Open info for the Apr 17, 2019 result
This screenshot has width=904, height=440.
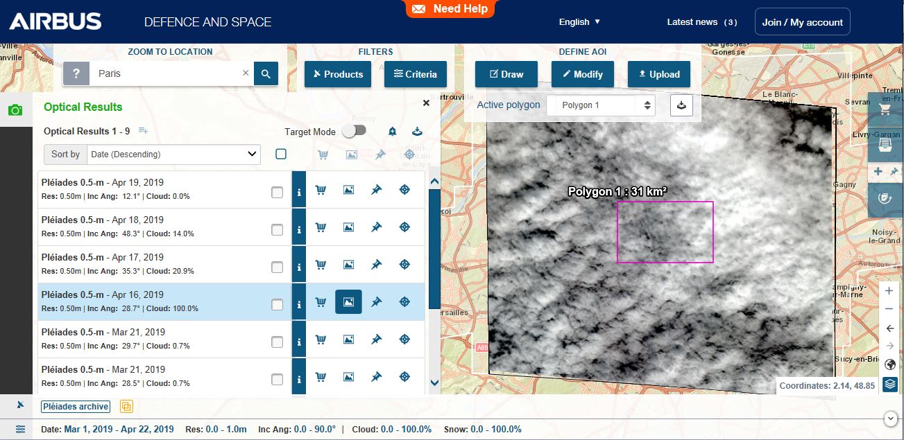(x=299, y=265)
